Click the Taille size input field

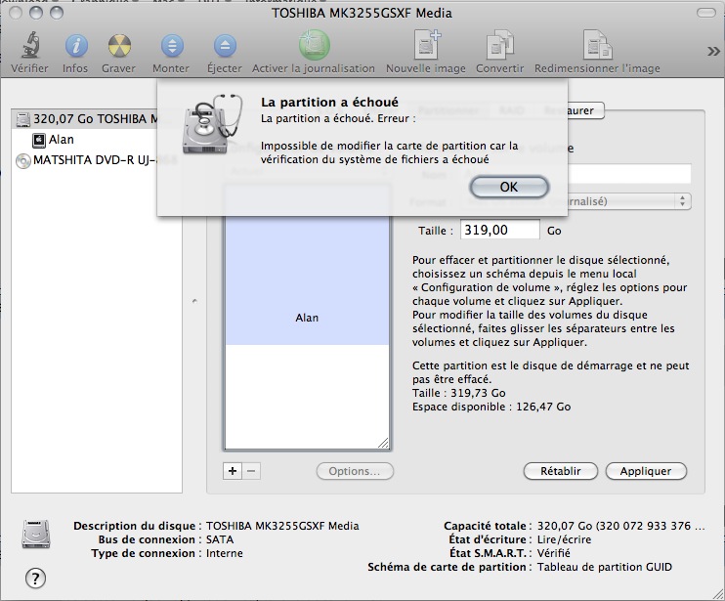pyautogui.click(x=500, y=230)
